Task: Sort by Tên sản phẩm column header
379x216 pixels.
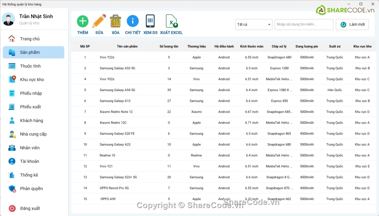Action: click(x=127, y=46)
